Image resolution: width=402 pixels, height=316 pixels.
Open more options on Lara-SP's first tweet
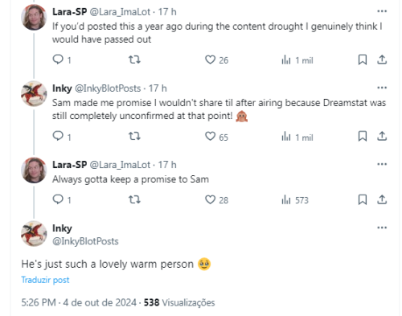pyautogui.click(x=382, y=11)
